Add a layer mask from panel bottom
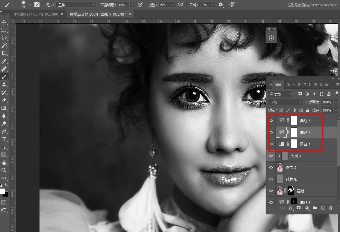The height and width of the screenshot is (232, 340). click(298, 208)
